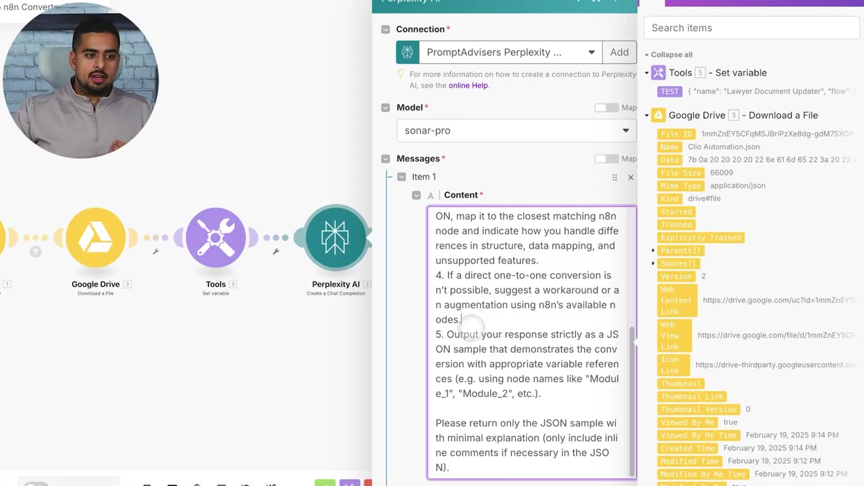Insert the Modified Time variable pill

[x=690, y=461]
